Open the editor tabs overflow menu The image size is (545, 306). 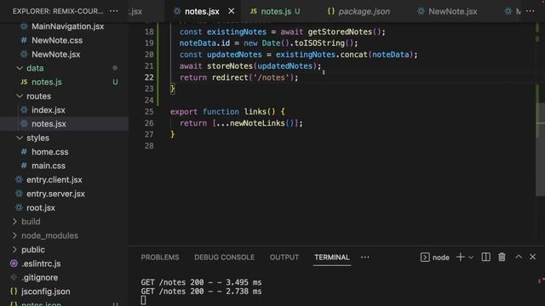coord(530,11)
